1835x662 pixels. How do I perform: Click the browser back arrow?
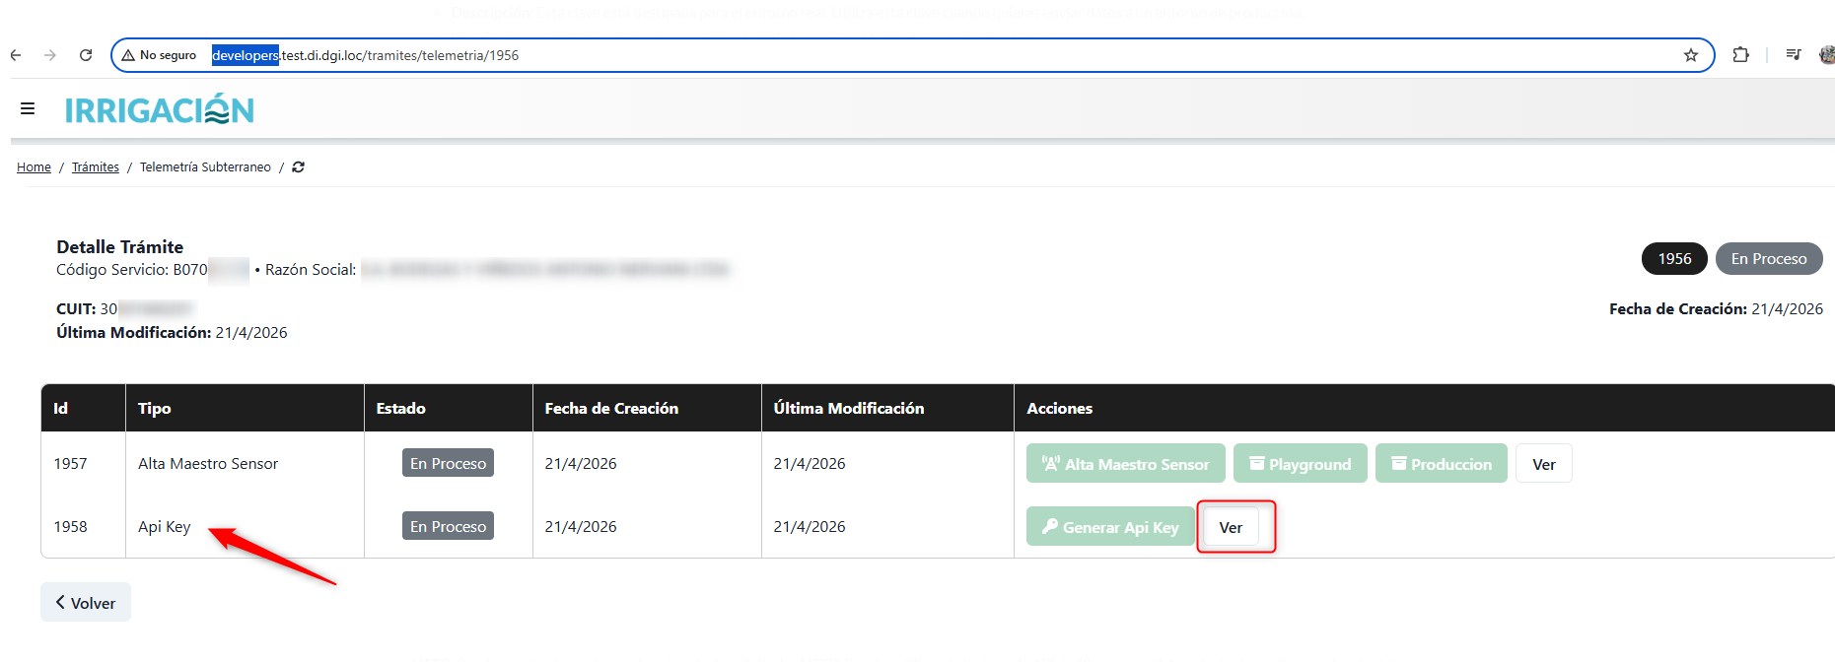[x=16, y=55]
